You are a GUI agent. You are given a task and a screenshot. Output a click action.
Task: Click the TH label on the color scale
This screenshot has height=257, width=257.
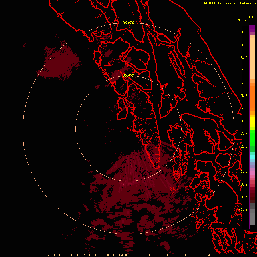point(245,222)
